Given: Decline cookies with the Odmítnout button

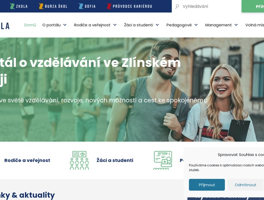Looking at the screenshot, I should [246, 185].
